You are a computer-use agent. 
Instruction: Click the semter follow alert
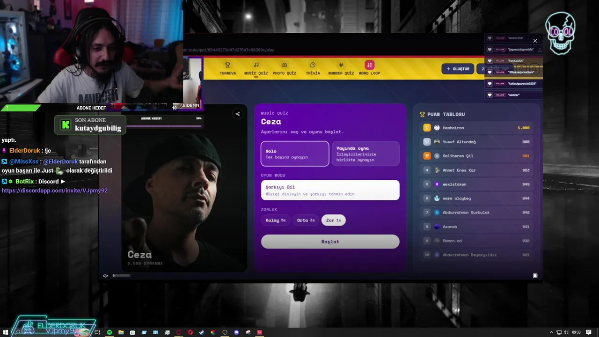pyautogui.click(x=513, y=95)
